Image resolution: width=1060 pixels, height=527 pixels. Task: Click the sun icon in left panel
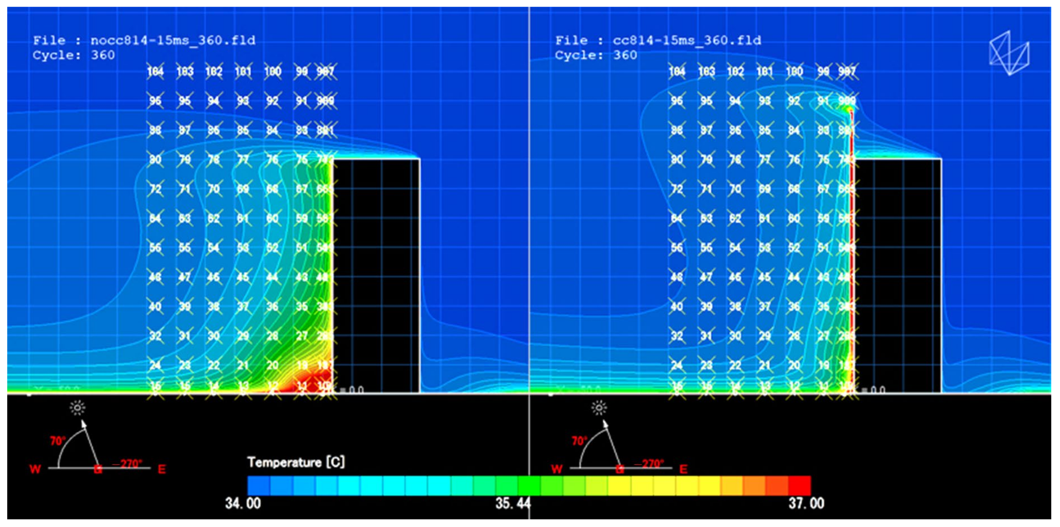tap(77, 407)
